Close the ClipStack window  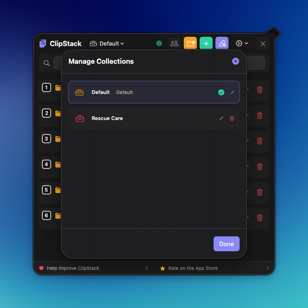[263, 43]
